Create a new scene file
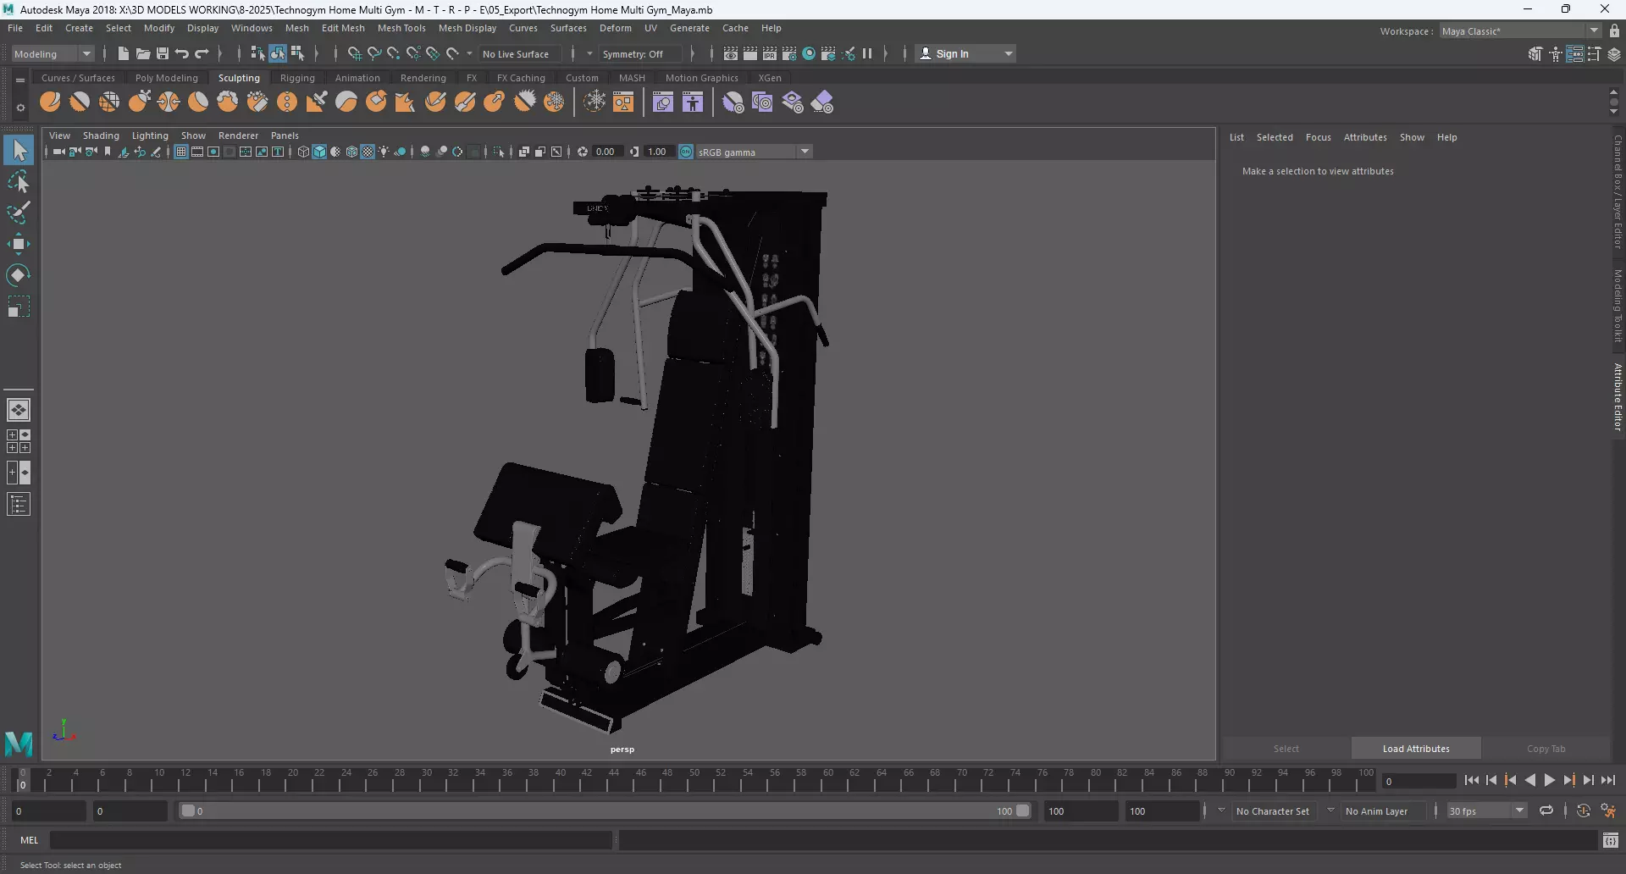The height and width of the screenshot is (874, 1626). 124,53
